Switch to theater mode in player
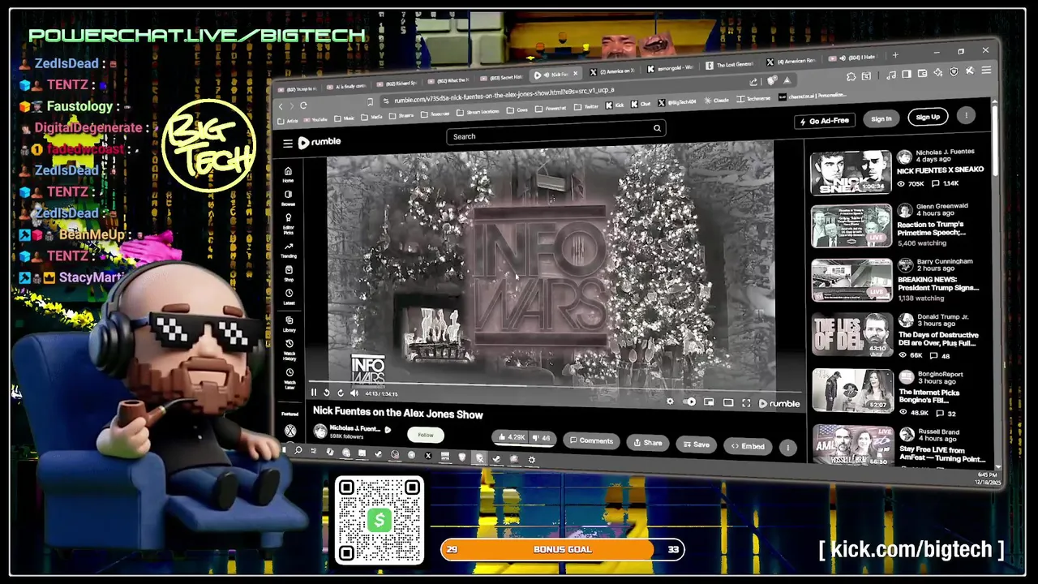 pos(728,402)
